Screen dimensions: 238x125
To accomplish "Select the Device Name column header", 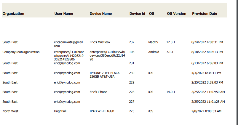I will (x=101, y=14).
